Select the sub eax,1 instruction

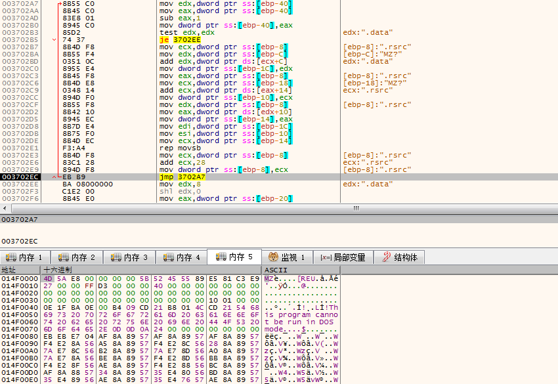[x=180, y=18]
